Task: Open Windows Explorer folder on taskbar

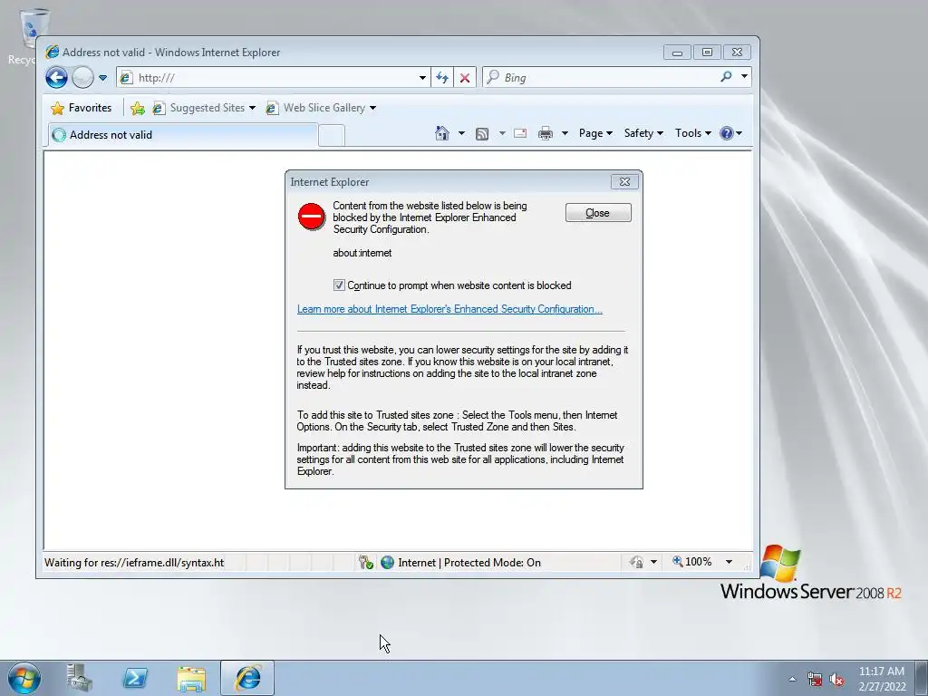Action: click(191, 678)
